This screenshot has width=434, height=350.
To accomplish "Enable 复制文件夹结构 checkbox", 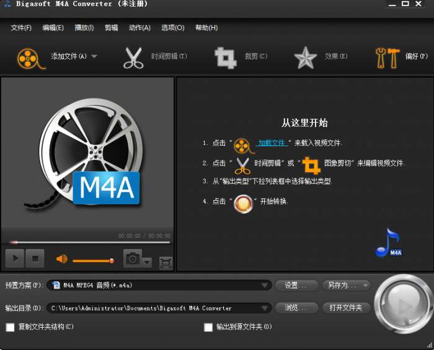I will (x=11, y=327).
